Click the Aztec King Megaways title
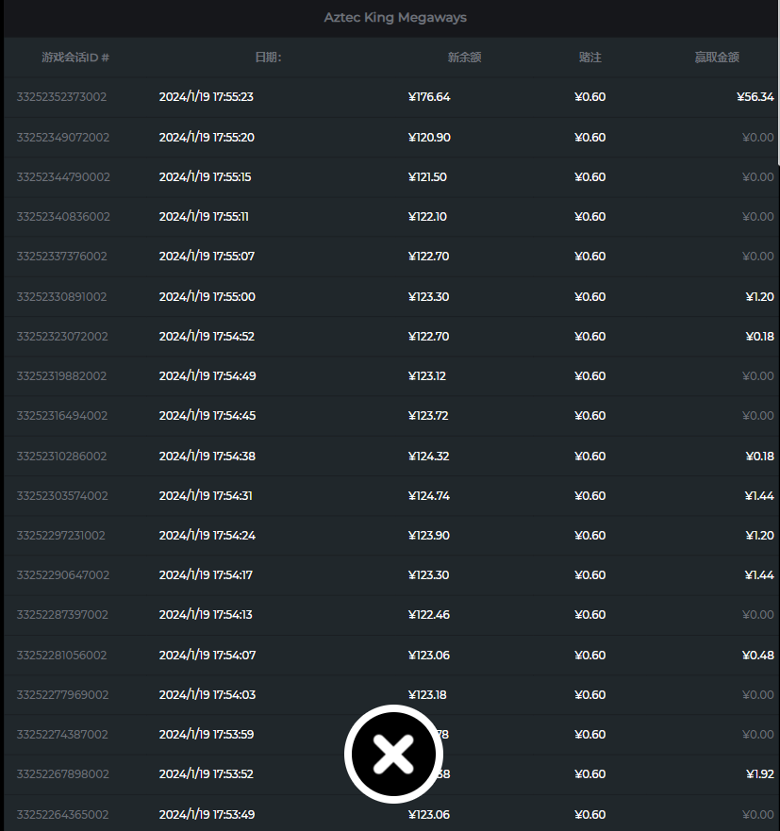 coord(395,18)
